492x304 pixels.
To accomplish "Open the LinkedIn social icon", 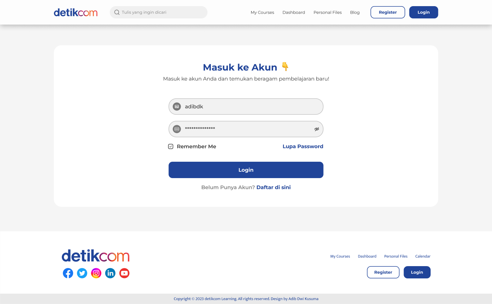I will (110, 273).
